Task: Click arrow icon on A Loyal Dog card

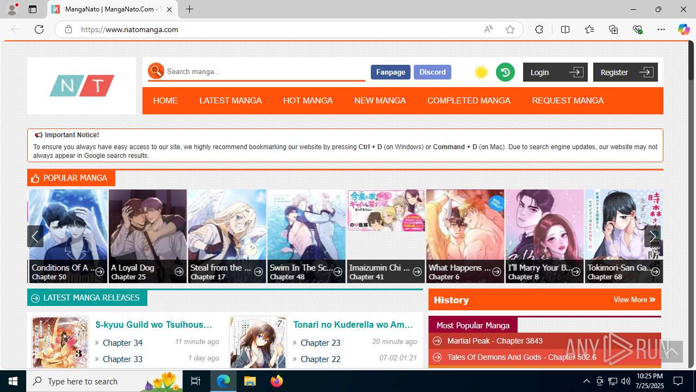Action: pos(179,272)
